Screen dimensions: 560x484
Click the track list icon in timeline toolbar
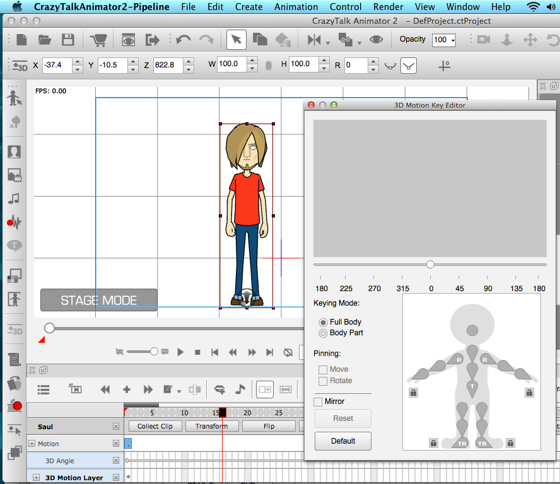44,389
